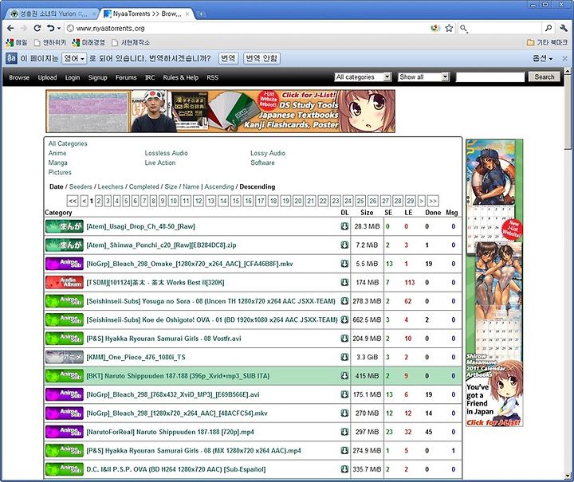Image resolution: width=574 pixels, height=482 pixels.
Task: Reload the page with refresh icon
Action: [37, 28]
